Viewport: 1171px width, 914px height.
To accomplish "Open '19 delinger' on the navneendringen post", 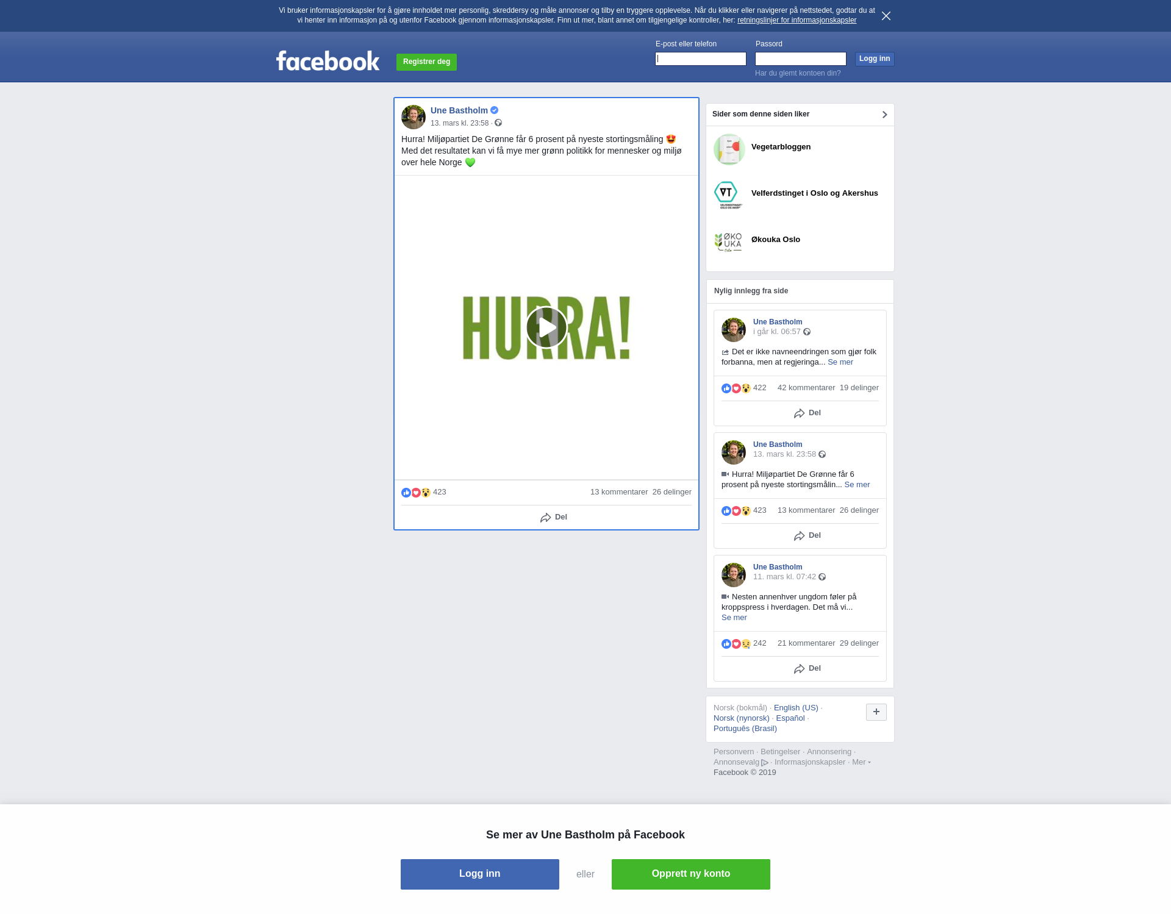I will click(x=859, y=388).
